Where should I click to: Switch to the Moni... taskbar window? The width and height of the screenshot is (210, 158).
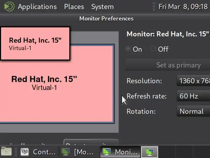(120, 152)
